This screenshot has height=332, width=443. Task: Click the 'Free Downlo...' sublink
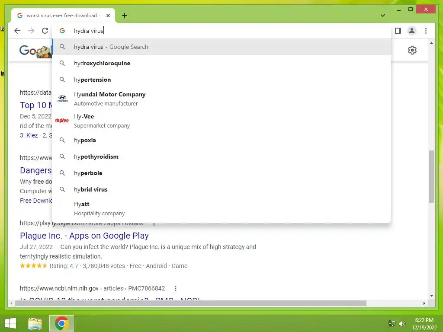(36, 201)
